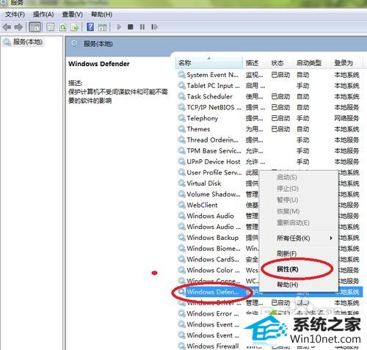Screen dimensions: 367x350
Task: Click the Stop Service square icon
Action: pyautogui.click(x=131, y=26)
